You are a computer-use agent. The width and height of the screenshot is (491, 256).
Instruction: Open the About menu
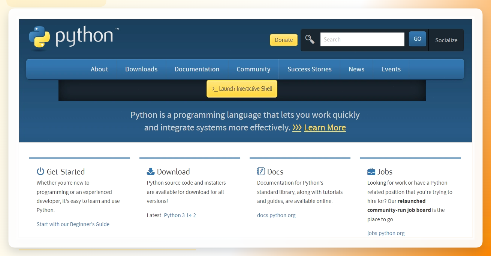(99, 69)
